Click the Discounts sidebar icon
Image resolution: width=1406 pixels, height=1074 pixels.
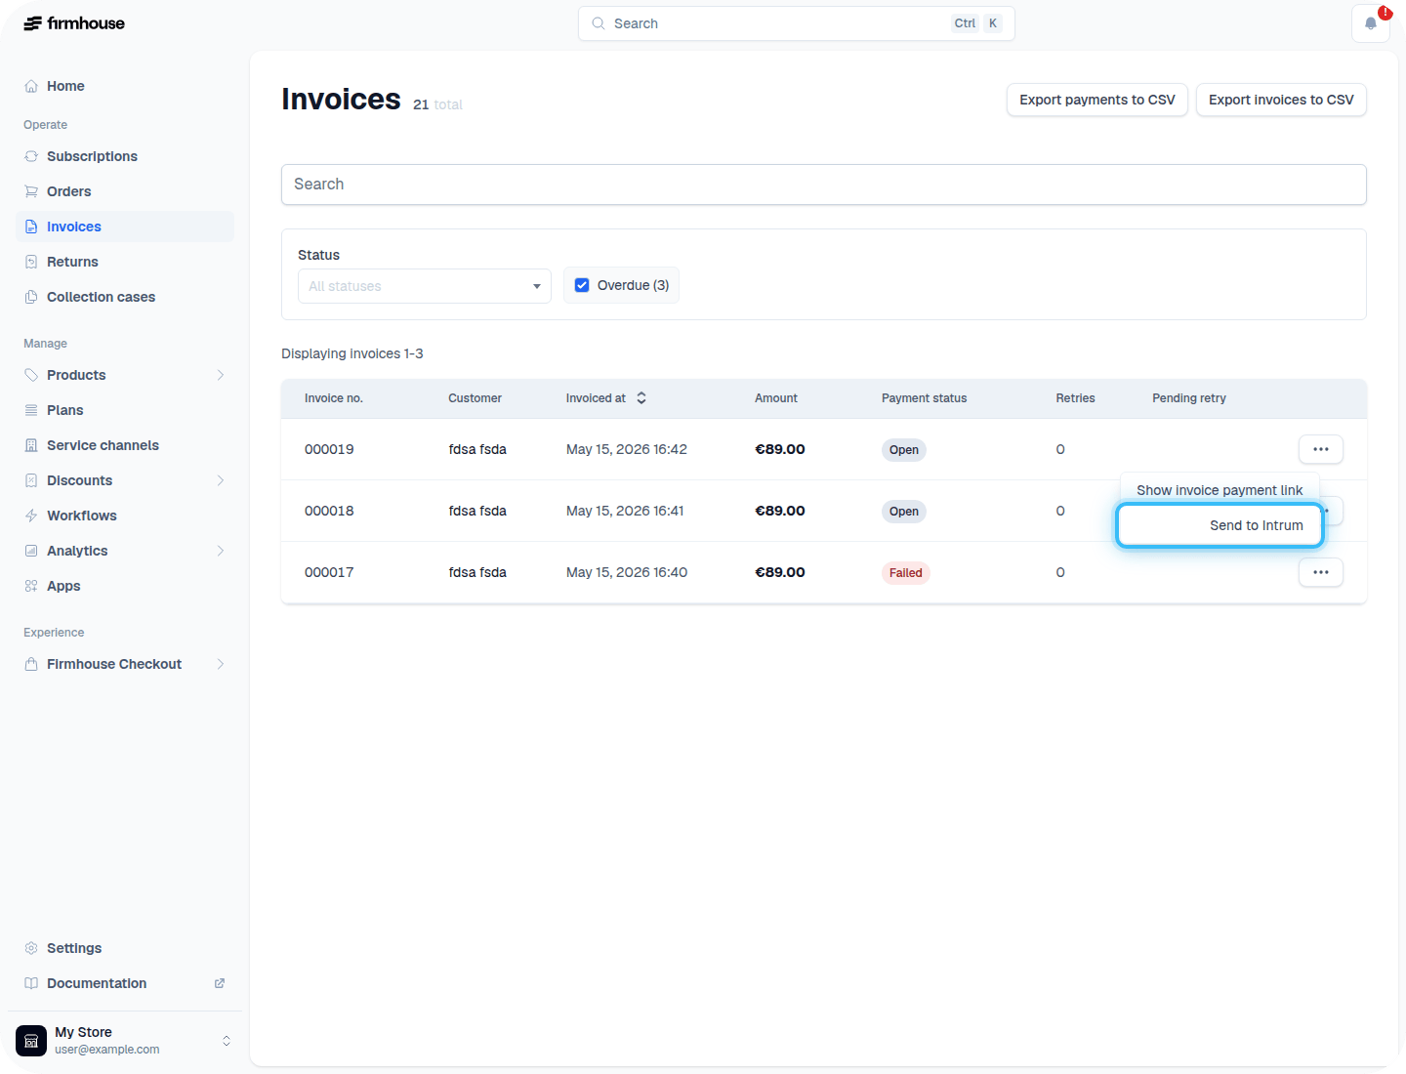[x=31, y=480]
